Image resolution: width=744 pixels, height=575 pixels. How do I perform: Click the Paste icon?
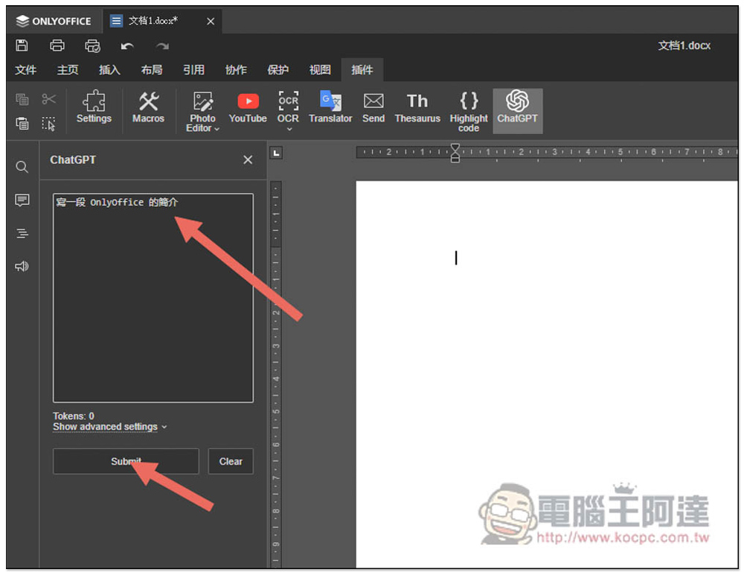click(22, 124)
